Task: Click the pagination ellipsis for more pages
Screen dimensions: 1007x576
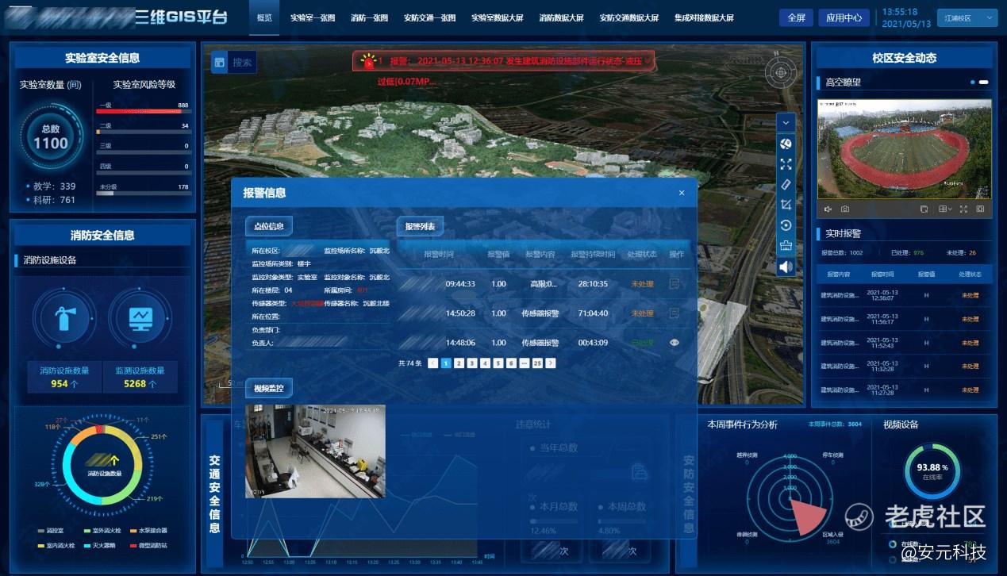Action: [x=524, y=363]
